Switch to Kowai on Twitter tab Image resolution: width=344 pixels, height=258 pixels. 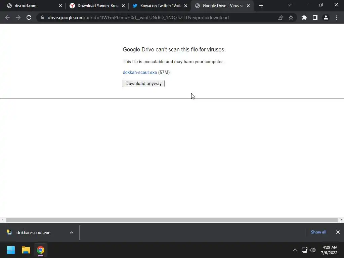click(160, 6)
